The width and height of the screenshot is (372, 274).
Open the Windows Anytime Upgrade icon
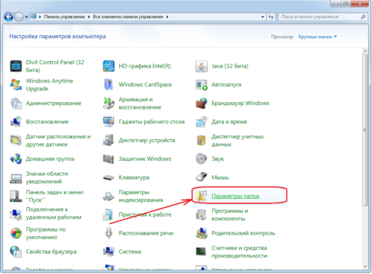(x=16, y=85)
